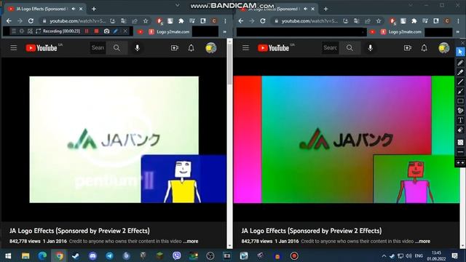Screen dimensions: 466x262
Task: Open a new tab in left Chrome window
Action: pos(94,9)
